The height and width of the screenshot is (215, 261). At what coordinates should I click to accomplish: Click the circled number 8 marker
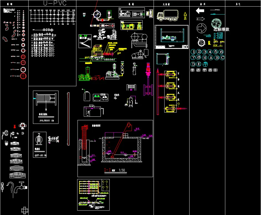point(199,57)
